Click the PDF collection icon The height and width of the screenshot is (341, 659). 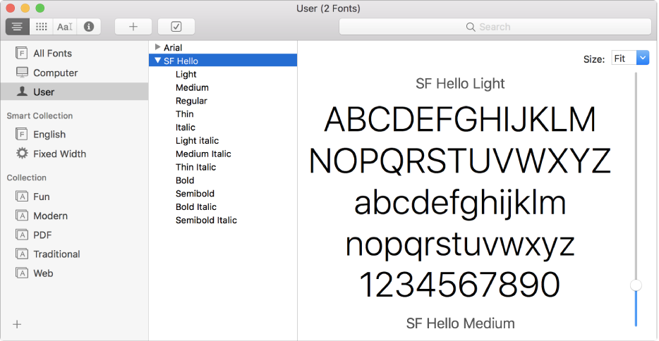[22, 235]
